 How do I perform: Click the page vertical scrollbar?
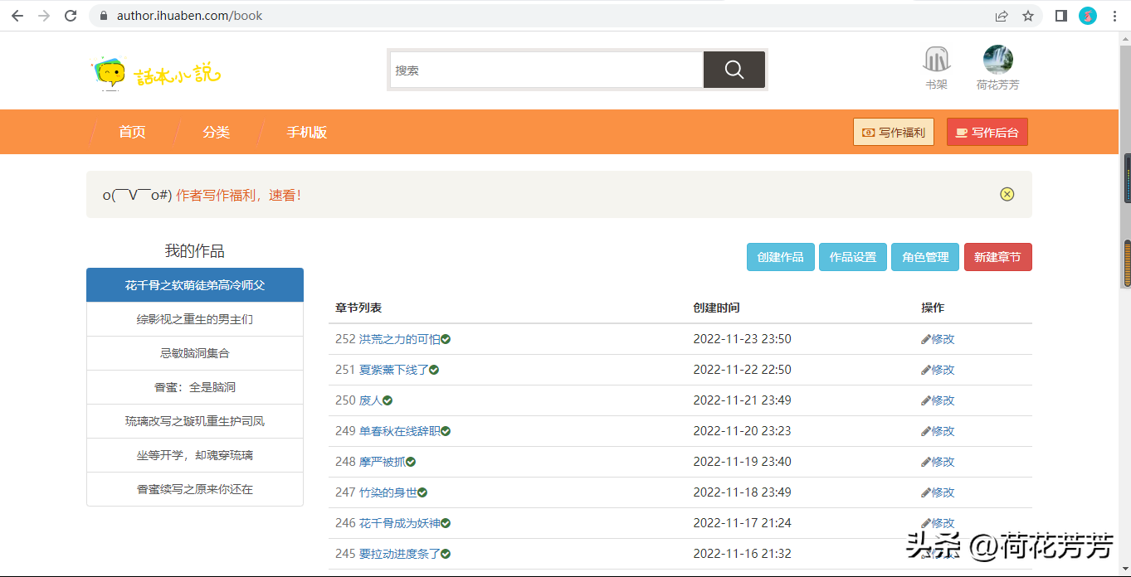1126,264
